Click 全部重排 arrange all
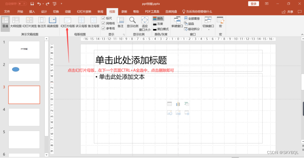The height and width of the screenshot is (158, 304). pos(192,18)
